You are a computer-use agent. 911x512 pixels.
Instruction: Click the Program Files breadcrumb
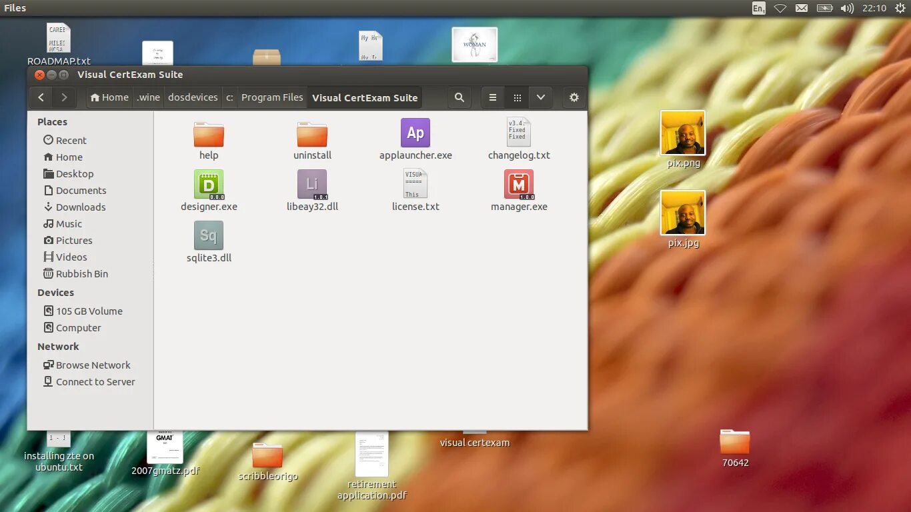pos(272,97)
